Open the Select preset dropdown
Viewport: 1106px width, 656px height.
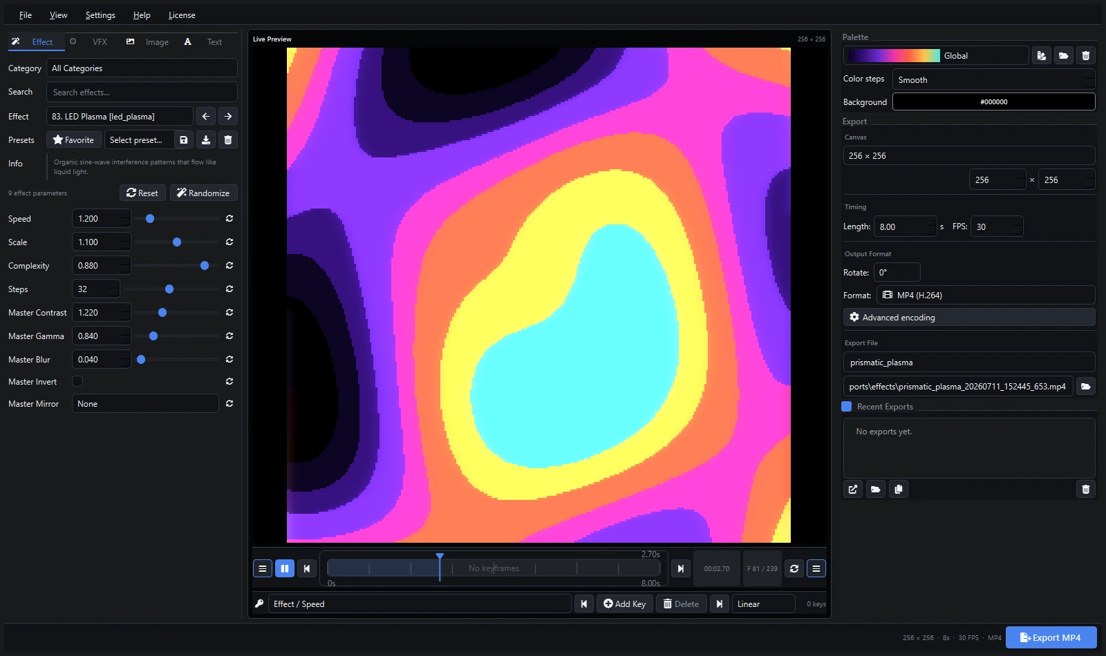[x=139, y=139]
